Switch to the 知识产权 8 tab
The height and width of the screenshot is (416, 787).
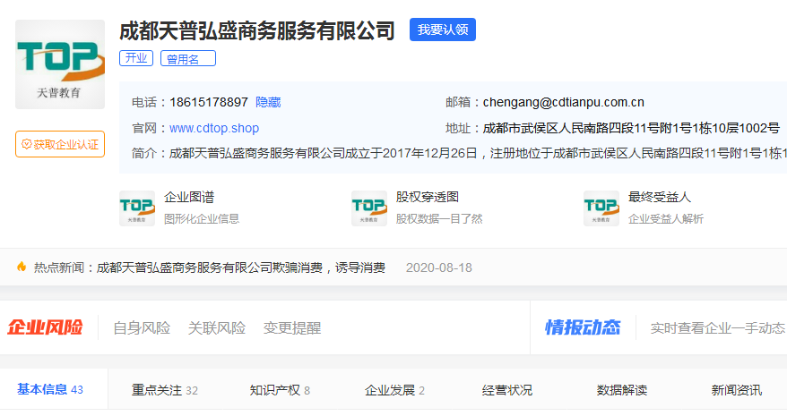click(x=280, y=390)
